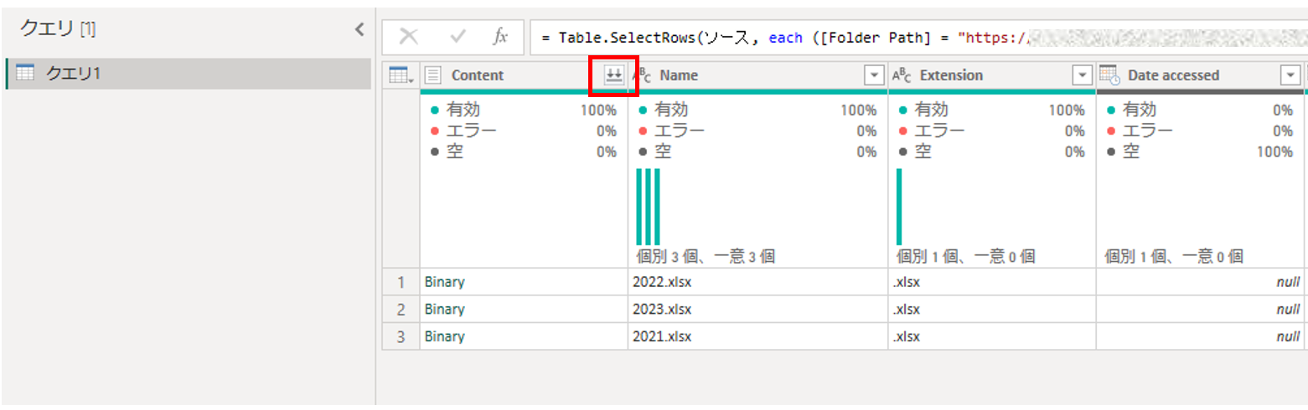Select the 2021.xlsx name cell
1308x410 pixels.
[757, 336]
